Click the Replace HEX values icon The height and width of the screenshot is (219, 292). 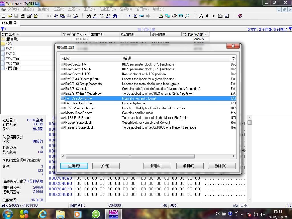(108, 16)
